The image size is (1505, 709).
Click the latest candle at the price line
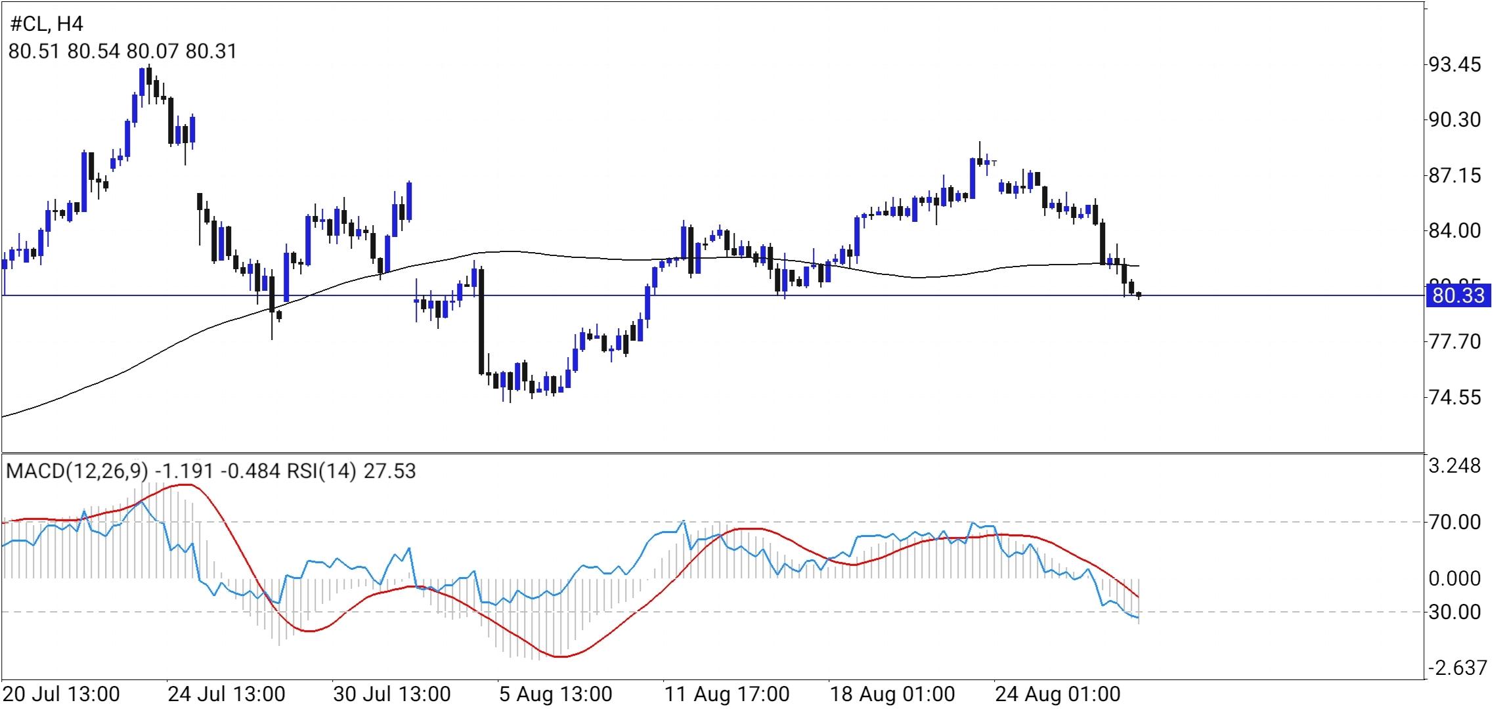coord(1139,295)
